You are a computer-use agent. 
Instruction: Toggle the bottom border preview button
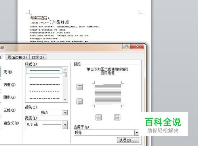click(80, 101)
